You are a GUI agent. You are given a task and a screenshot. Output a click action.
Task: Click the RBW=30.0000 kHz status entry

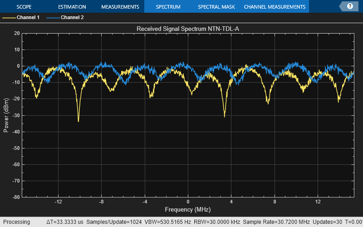point(217,222)
